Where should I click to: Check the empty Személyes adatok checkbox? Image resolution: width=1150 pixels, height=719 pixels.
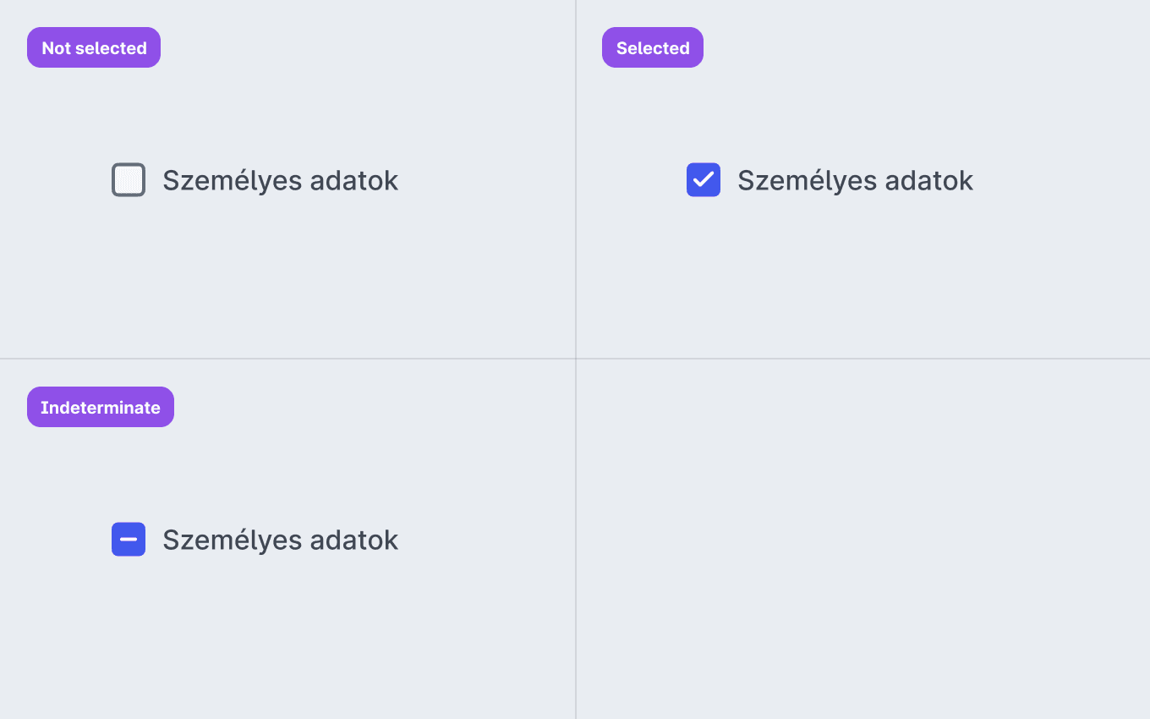point(129,179)
